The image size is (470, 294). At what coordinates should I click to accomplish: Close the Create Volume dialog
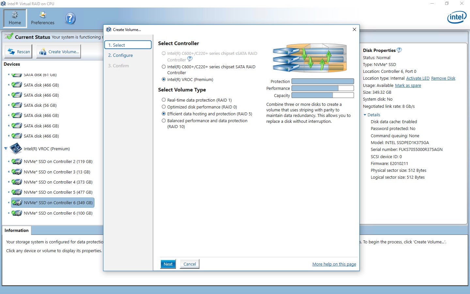[x=354, y=29]
